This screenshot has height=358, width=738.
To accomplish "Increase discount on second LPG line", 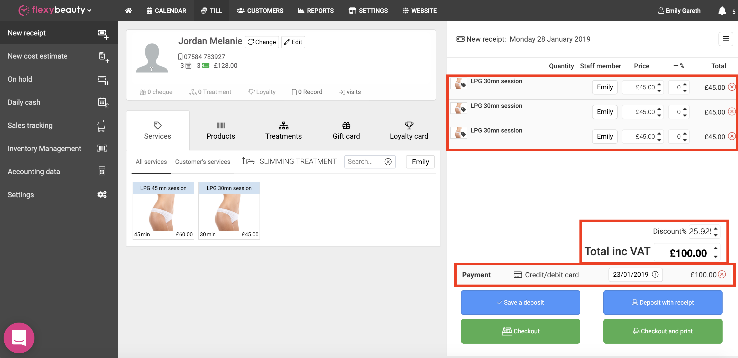I will [x=685, y=109].
